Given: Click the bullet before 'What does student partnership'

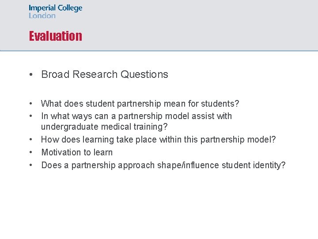Looking at the screenshot, I should 31,104.
